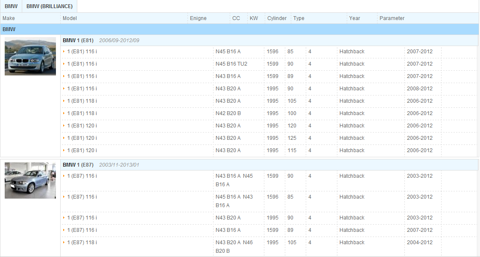Click the blue BMW make header row
The width and height of the screenshot is (480, 257).
(240, 29)
